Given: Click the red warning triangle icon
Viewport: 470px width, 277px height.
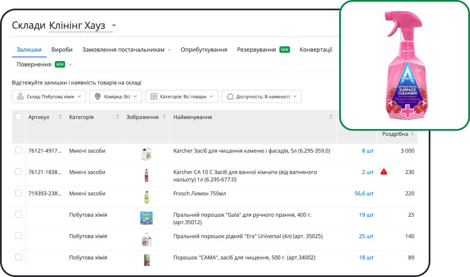Looking at the screenshot, I should coord(383,172).
